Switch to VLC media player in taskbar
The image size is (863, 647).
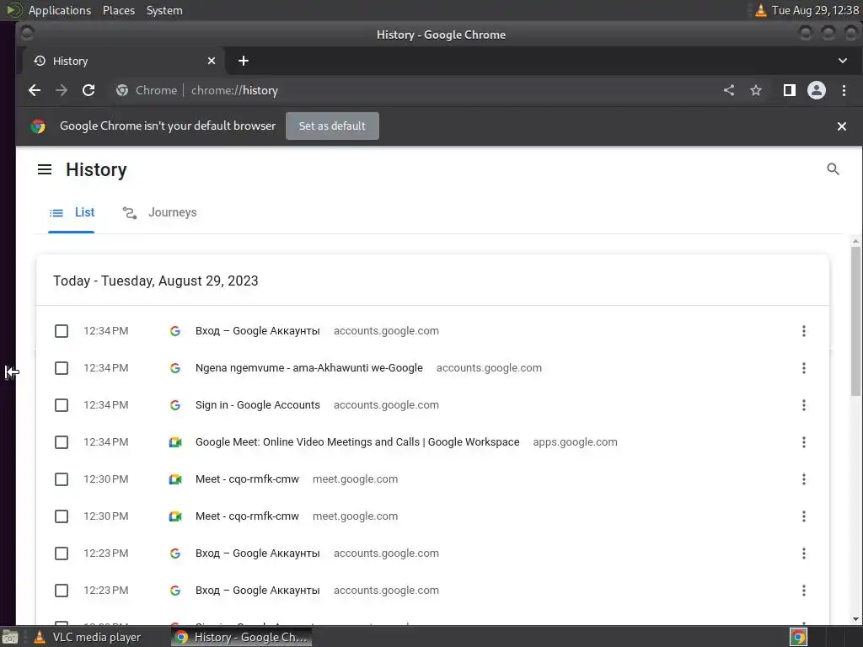pos(88,637)
